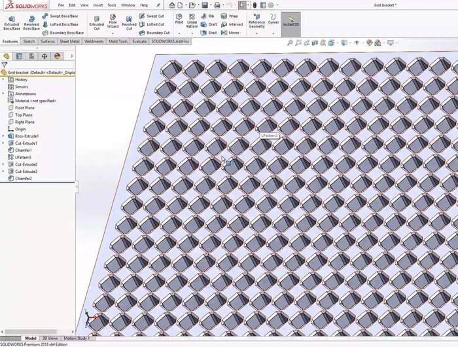The image size is (458, 347).
Task: Open the Linear Pattern tool
Action: [x=192, y=22]
